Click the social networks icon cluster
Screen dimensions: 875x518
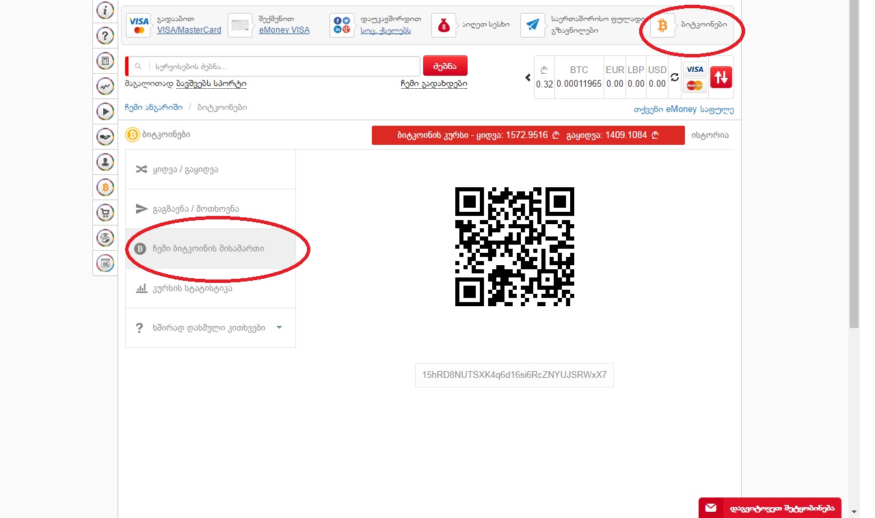click(x=342, y=25)
